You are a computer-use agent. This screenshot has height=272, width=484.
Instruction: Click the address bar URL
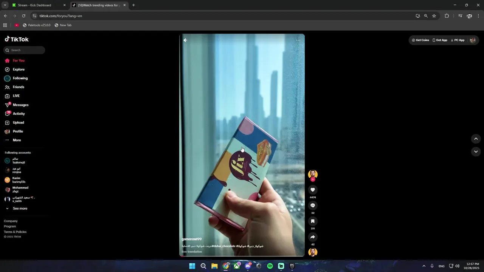tap(61, 16)
